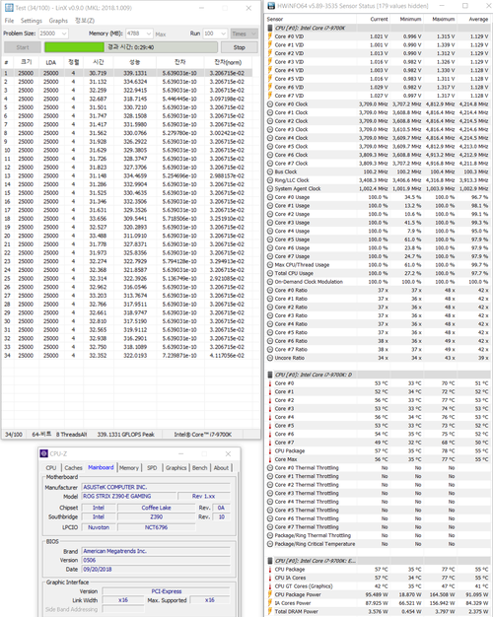Select LinX result row number 1

coord(127,73)
